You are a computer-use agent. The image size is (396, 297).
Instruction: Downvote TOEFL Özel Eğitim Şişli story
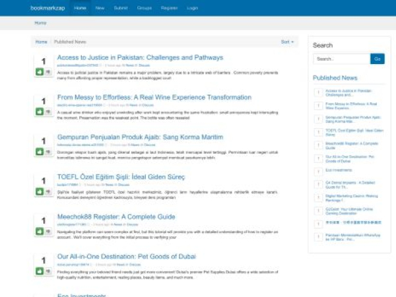click(x=48, y=191)
